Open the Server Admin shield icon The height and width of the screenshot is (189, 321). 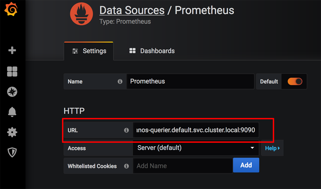pyautogui.click(x=12, y=152)
